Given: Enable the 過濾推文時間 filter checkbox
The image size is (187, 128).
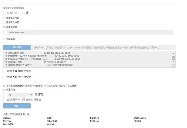Looking at the screenshot, I should (4, 22).
